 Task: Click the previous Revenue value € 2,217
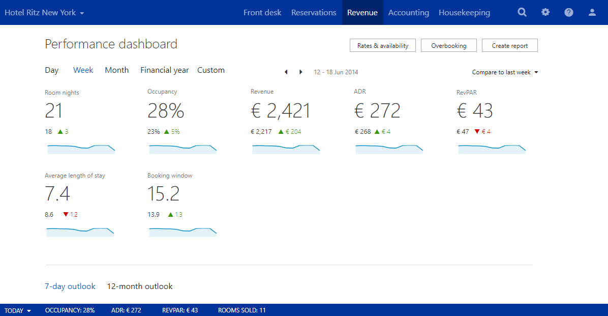[x=261, y=132]
